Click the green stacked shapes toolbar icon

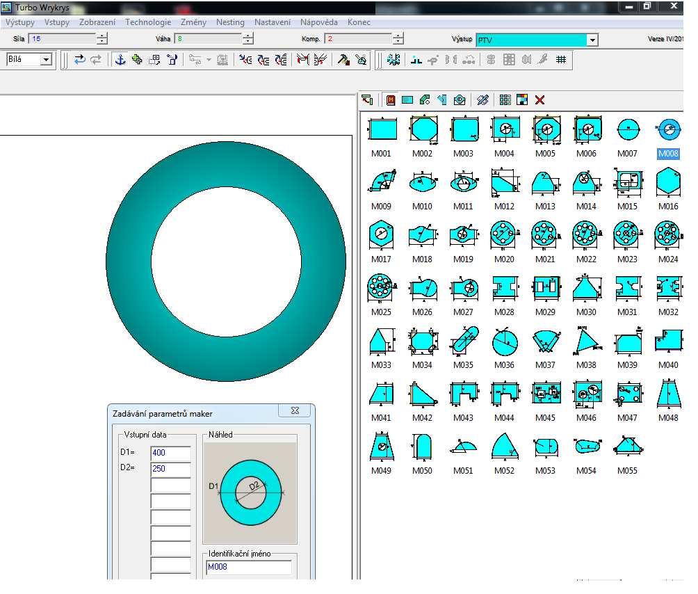137,60
